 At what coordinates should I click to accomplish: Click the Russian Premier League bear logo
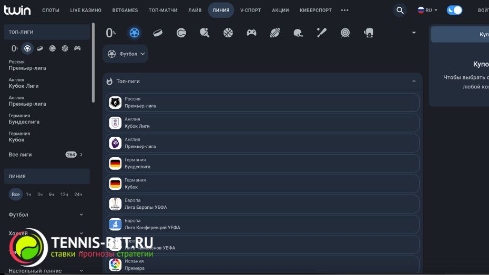pos(115,103)
